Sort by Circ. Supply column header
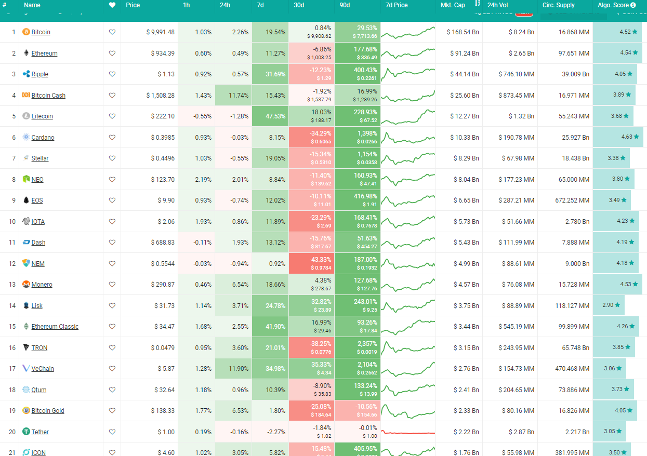 pyautogui.click(x=559, y=5)
